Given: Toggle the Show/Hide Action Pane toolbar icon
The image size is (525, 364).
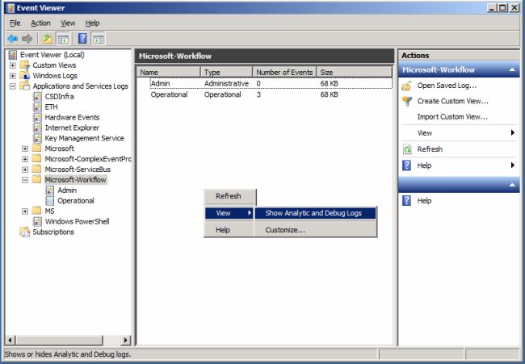Looking at the screenshot, I should [98, 39].
